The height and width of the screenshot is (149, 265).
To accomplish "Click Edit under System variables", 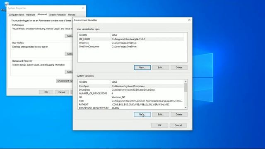I will 161,114.
